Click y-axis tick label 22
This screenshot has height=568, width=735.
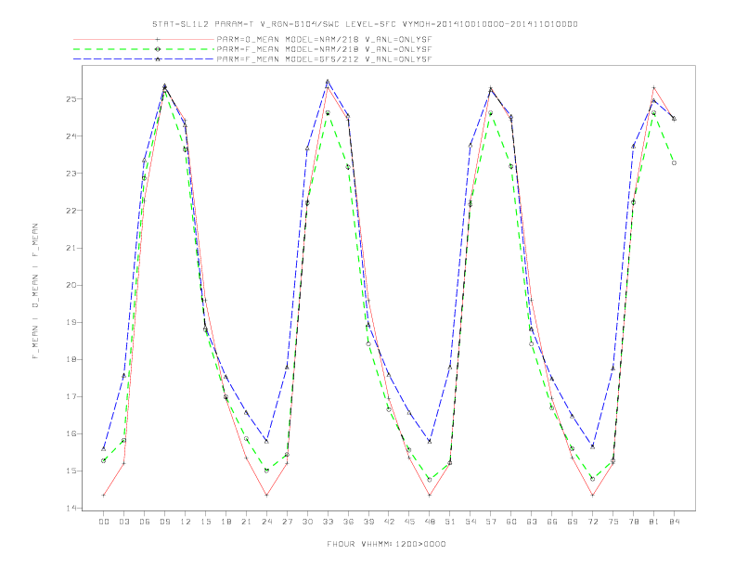71,211
